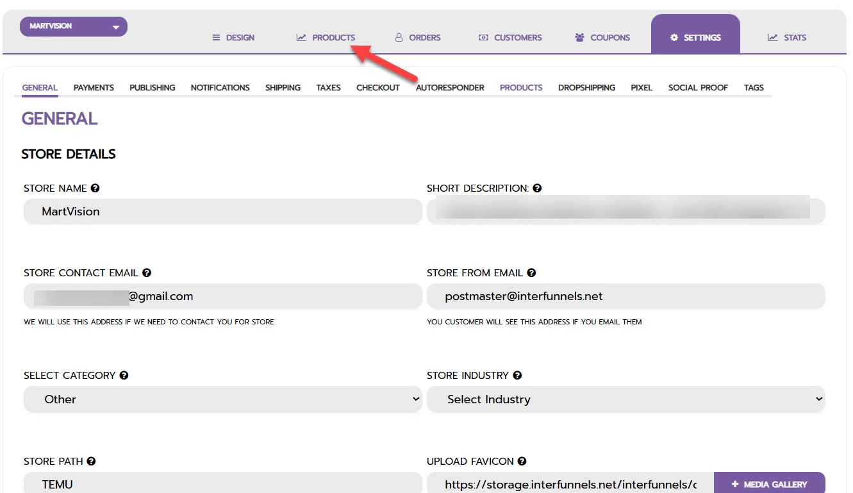853x493 pixels.
Task: Go to the CUSTOMERS tab
Action: pos(510,38)
